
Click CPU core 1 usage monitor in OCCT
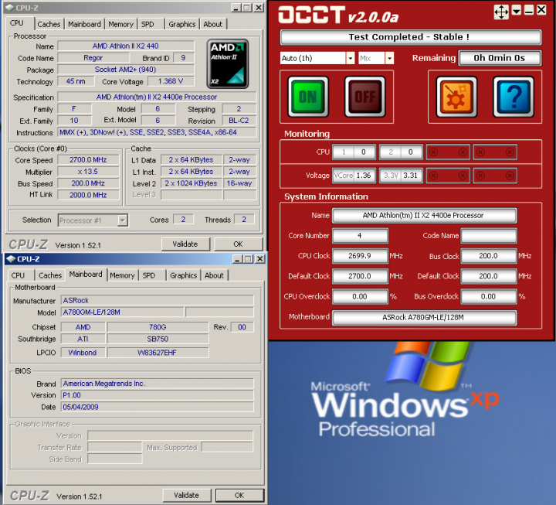(353, 152)
